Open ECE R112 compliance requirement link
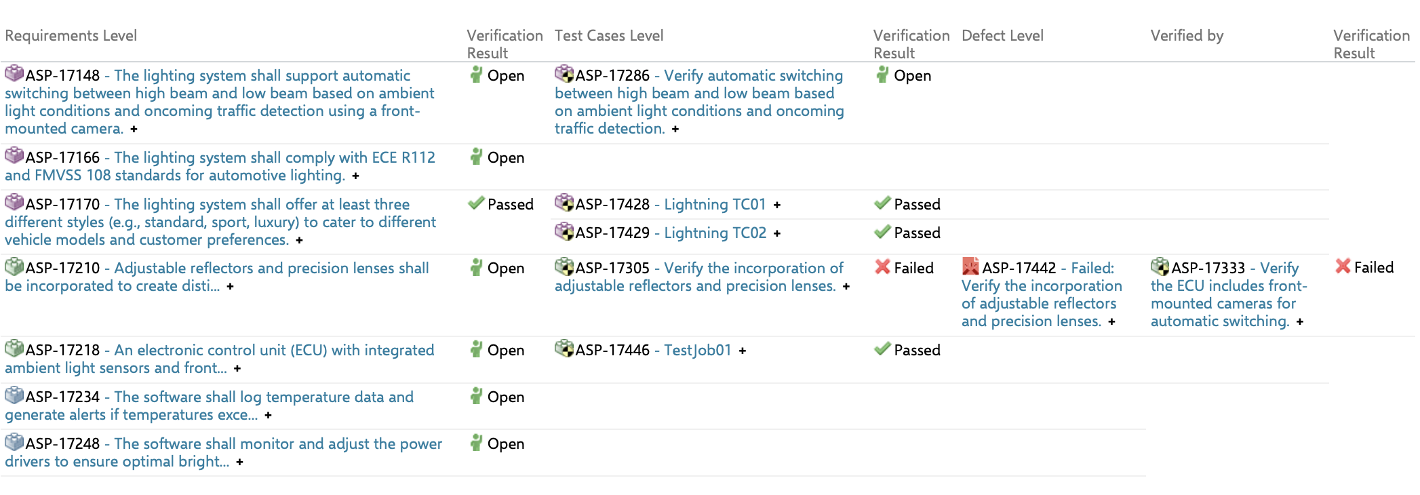 pyautogui.click(x=274, y=157)
